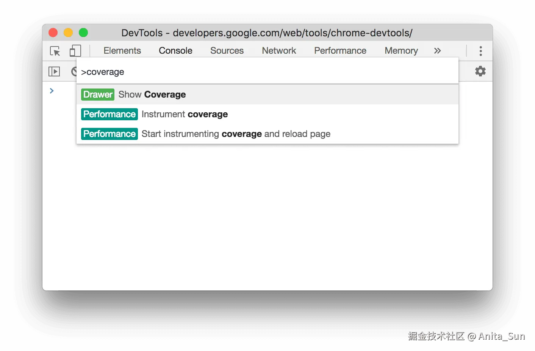This screenshot has width=535, height=351.
Task: Open console settings gear
Action: [480, 71]
